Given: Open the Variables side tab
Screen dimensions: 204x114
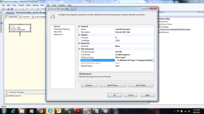Looking at the screenshot, I should point(1,27).
